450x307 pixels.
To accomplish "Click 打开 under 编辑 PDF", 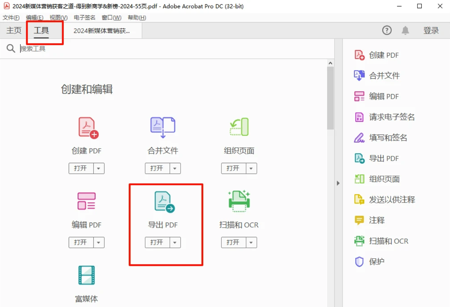I will point(81,242).
